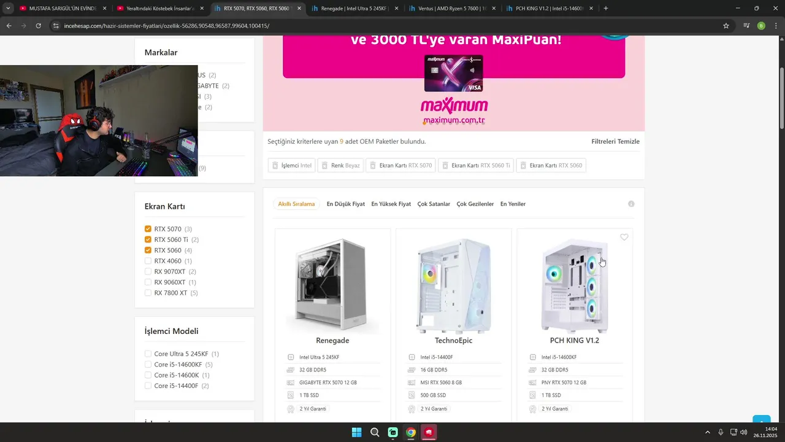Viewport: 785px width, 442px height.
Task: Open the Chrome profile avatar
Action: (761, 26)
